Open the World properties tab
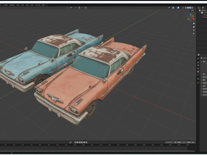Image resolution: width=207 pixels, height=155 pixels. point(198,74)
